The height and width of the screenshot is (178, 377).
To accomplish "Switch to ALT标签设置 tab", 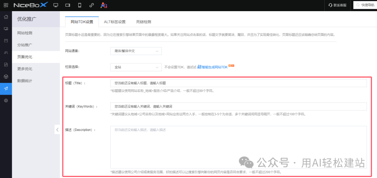I will (x=115, y=22).
